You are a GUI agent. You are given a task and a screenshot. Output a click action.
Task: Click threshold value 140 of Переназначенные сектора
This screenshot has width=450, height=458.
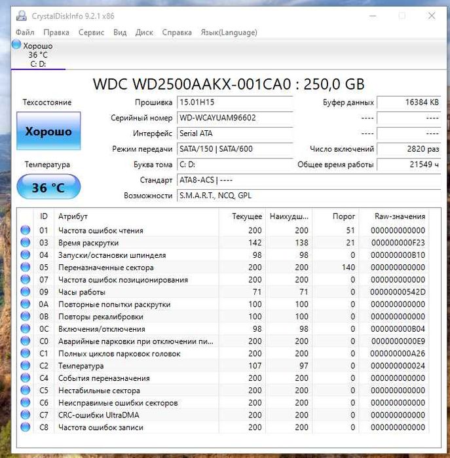348,267
